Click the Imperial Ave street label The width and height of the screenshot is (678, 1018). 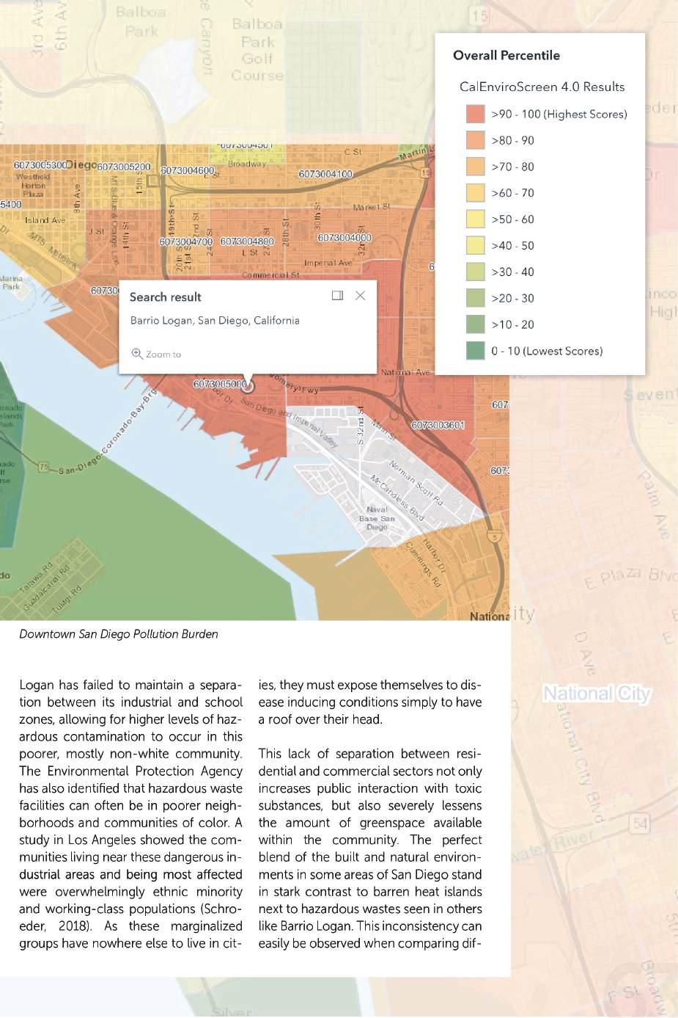(328, 263)
